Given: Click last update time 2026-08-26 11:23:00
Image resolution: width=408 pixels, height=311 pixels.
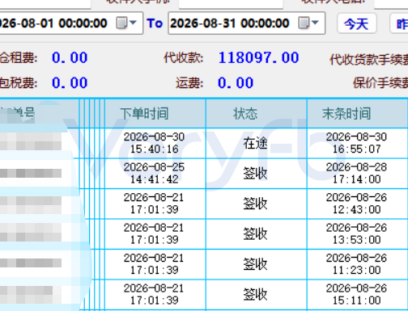Looking at the screenshot, I should pyautogui.click(x=356, y=264).
